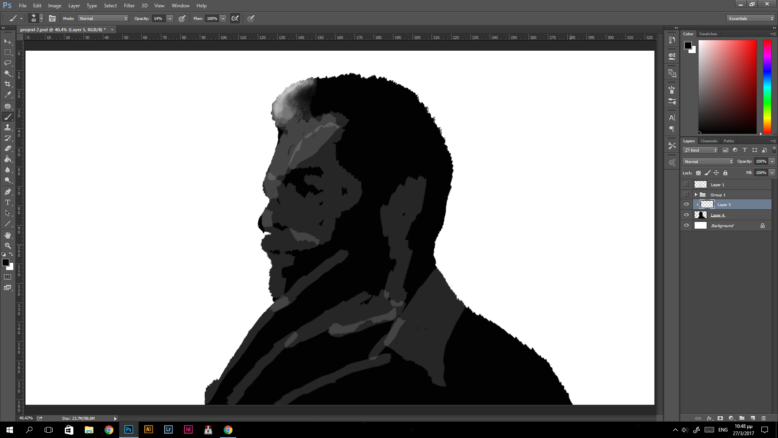Open the Essentials workspace dropdown
778x438 pixels.
click(x=750, y=18)
